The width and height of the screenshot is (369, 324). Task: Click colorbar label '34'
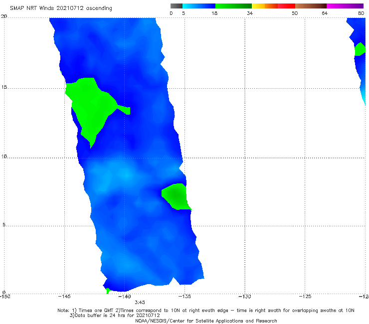(250, 13)
